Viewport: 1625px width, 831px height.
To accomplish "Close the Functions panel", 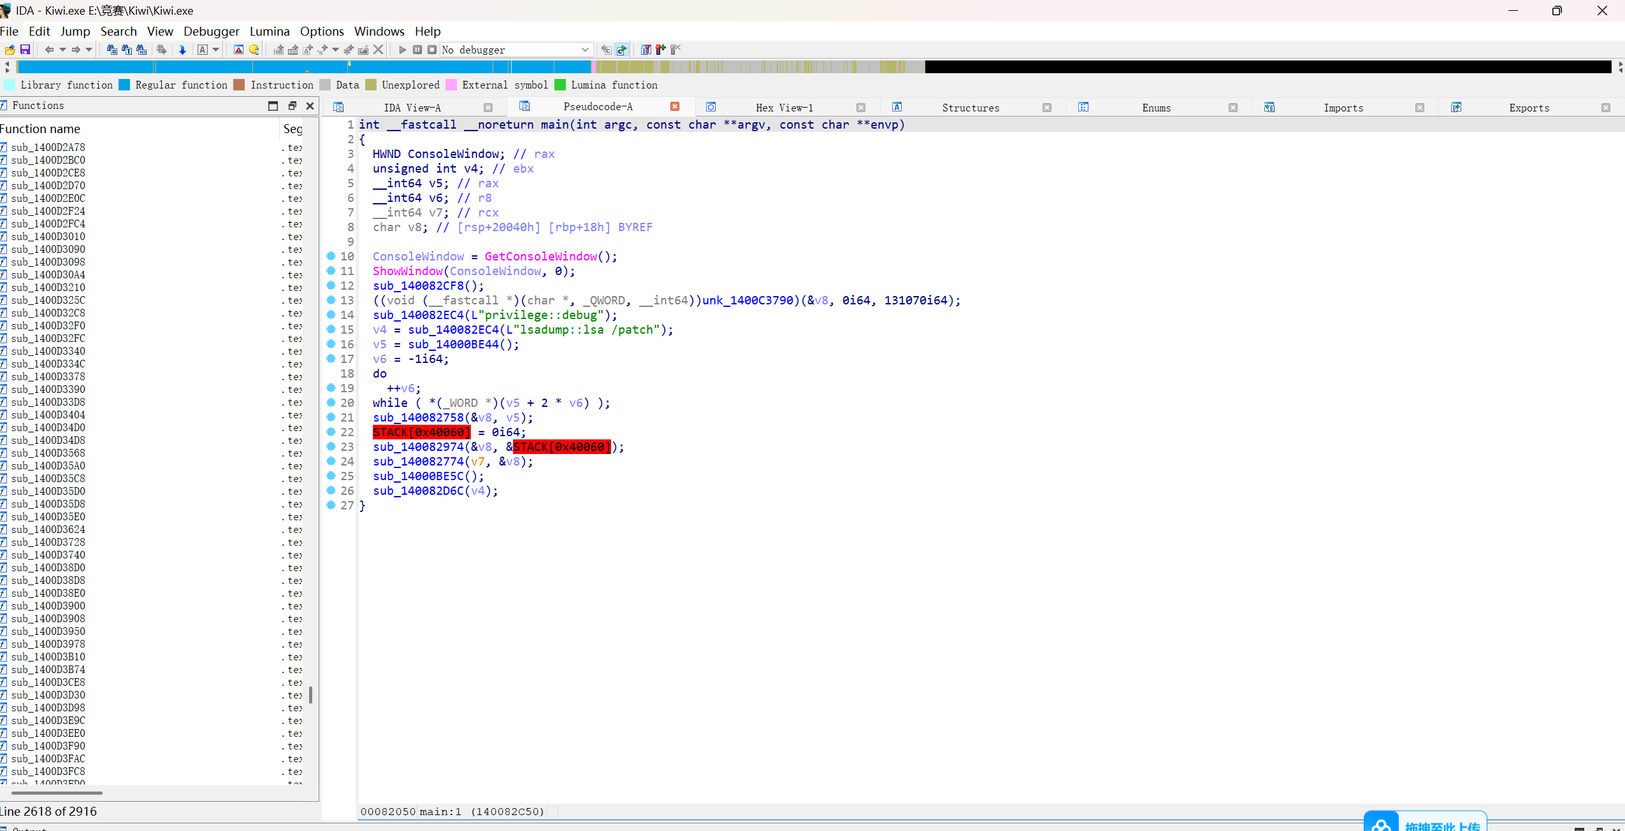I will pos(310,106).
